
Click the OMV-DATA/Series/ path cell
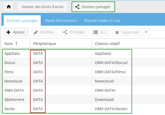(x=111, y=109)
